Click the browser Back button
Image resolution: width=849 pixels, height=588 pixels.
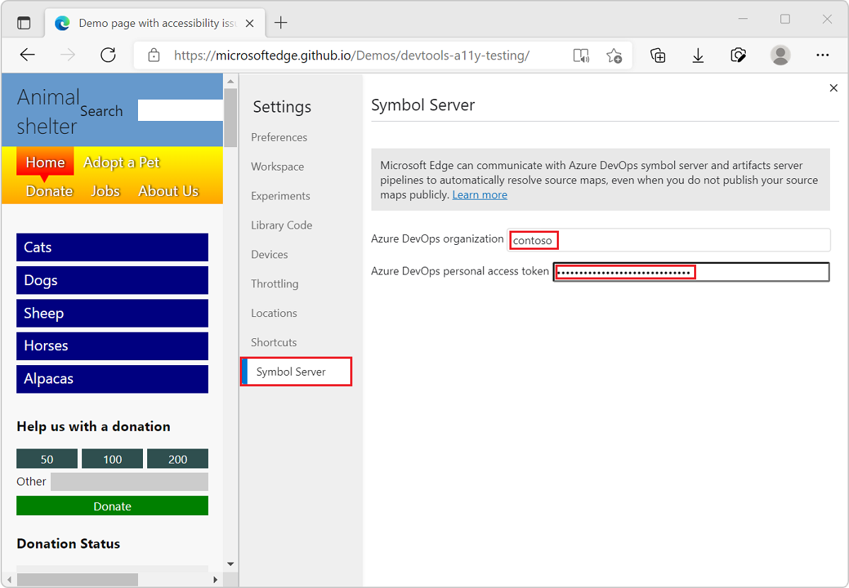[x=27, y=55]
